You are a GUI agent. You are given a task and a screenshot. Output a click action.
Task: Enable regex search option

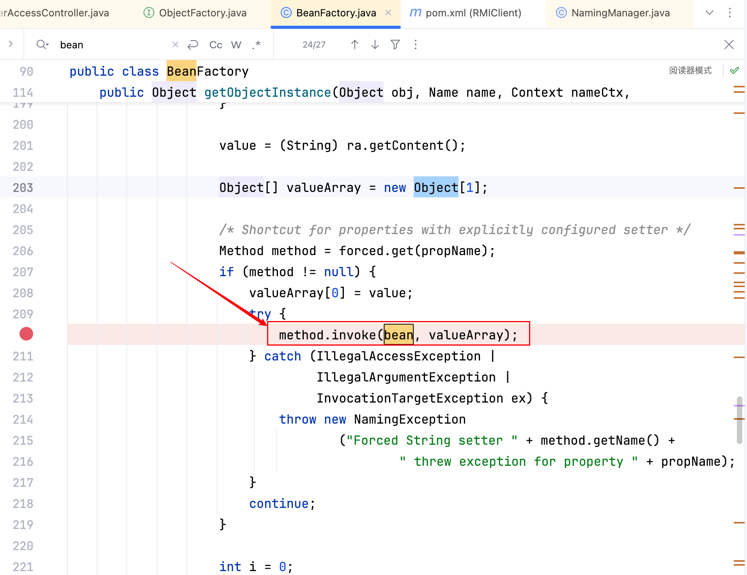[x=256, y=45]
